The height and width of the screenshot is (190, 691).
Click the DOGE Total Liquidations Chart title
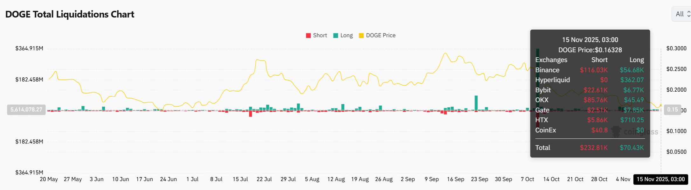point(70,14)
